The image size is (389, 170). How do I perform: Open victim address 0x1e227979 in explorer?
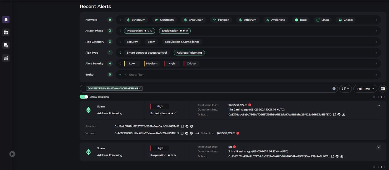tap(187, 133)
